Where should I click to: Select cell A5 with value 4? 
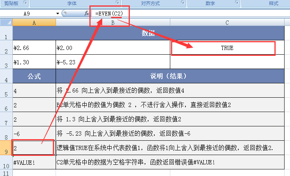34,91
